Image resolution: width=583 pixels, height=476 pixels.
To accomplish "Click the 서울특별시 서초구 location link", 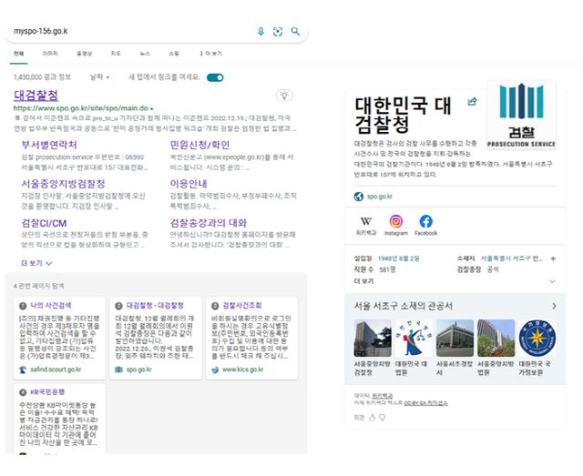I will 512,258.
